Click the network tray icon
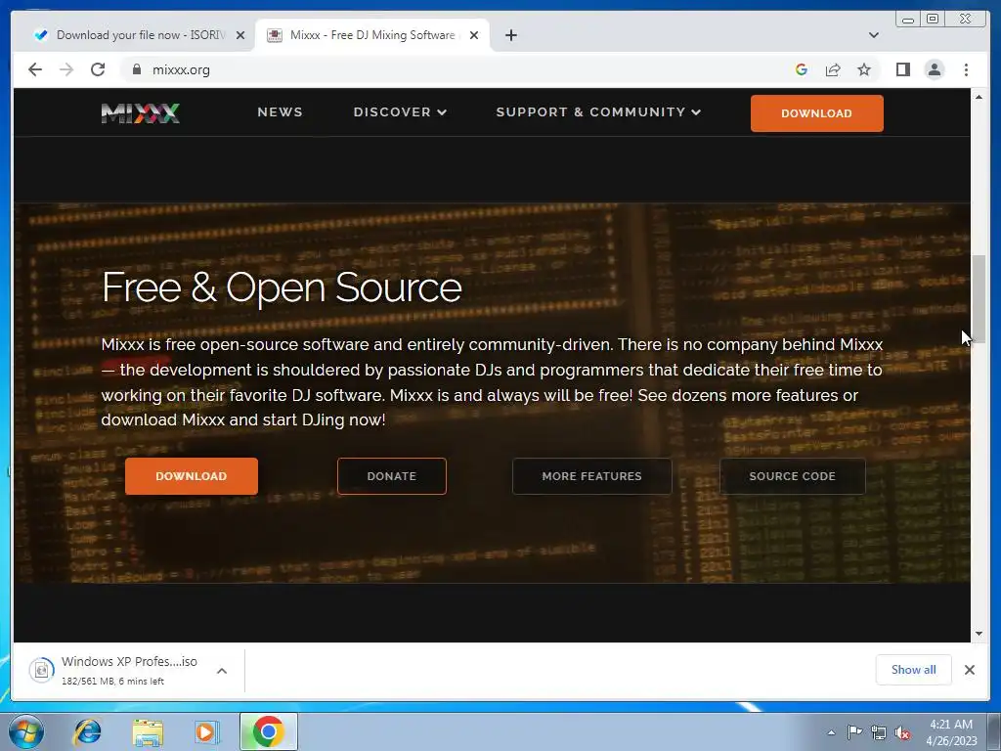The image size is (1001, 751). [879, 733]
